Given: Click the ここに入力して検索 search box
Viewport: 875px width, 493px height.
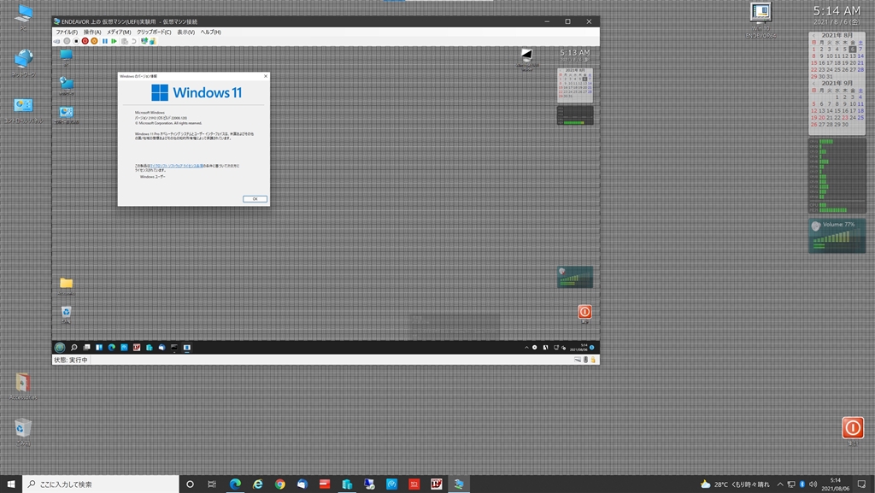Looking at the screenshot, I should [x=101, y=484].
